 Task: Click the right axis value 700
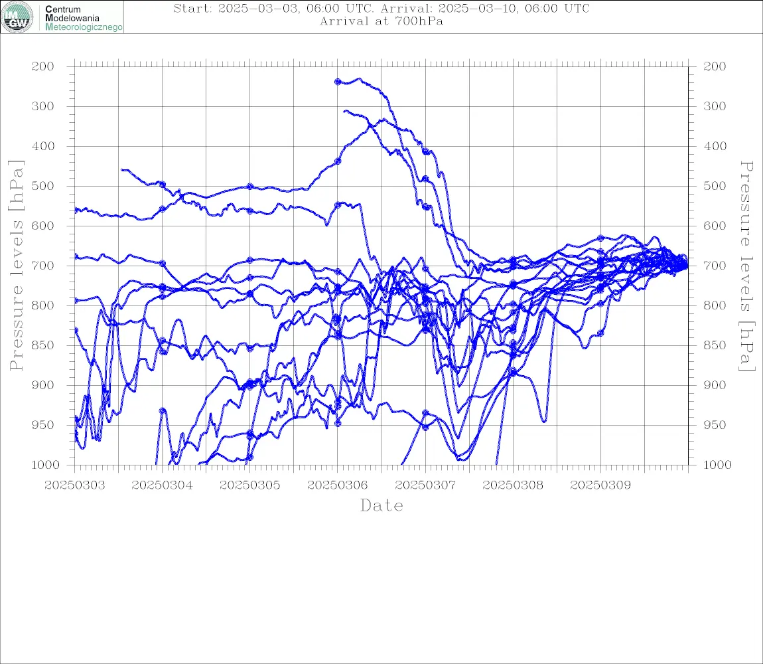click(x=715, y=266)
